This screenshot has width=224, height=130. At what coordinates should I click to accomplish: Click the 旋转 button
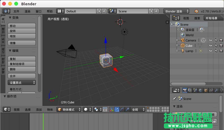22,31
